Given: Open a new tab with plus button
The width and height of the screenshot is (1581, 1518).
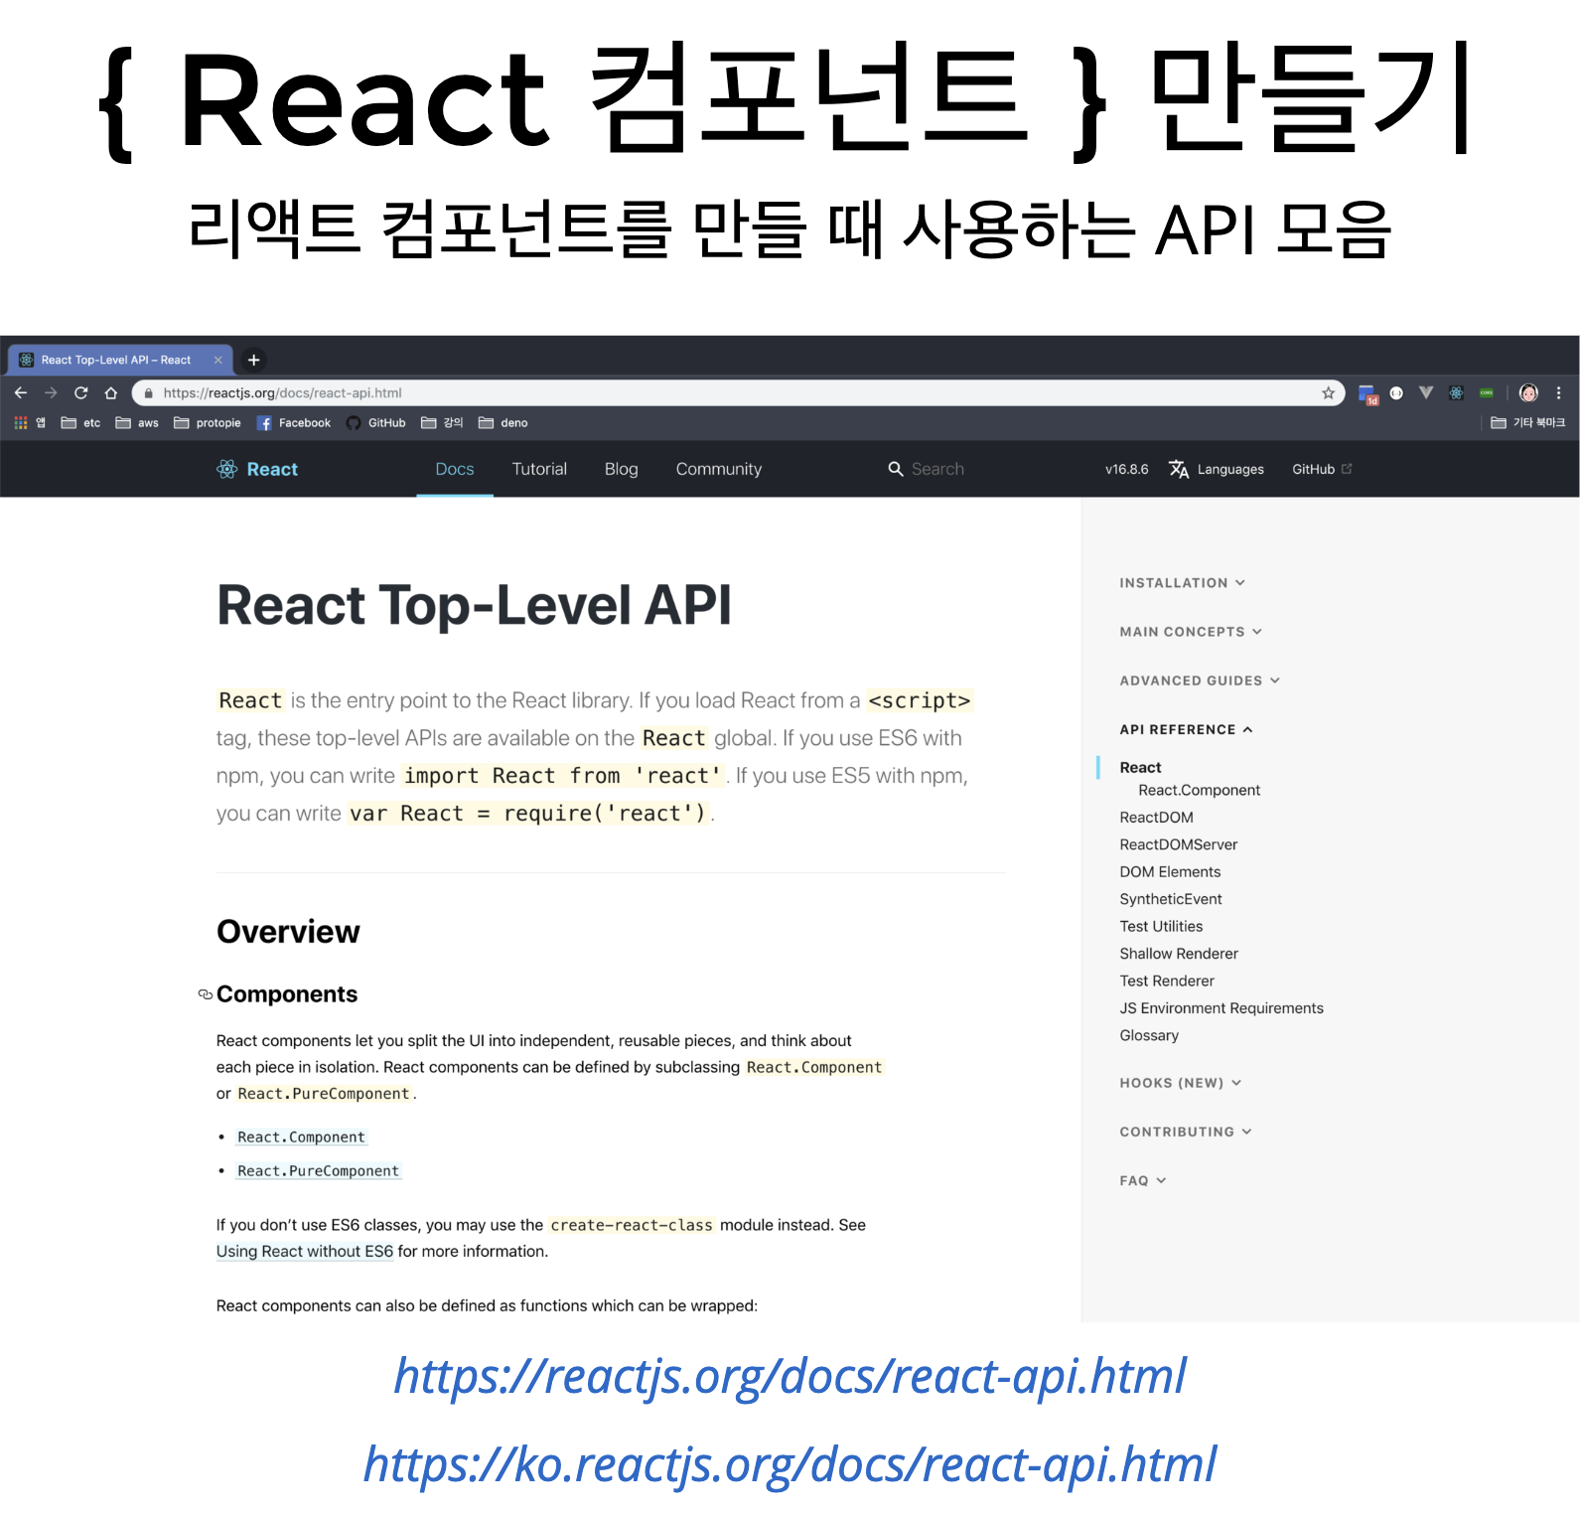Looking at the screenshot, I should (254, 360).
